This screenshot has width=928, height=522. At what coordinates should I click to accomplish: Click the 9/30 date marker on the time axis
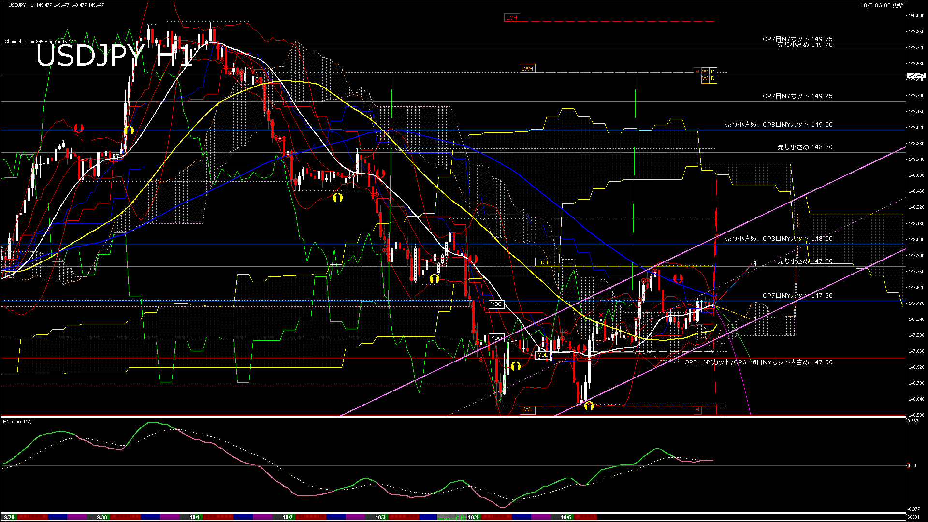point(101,517)
